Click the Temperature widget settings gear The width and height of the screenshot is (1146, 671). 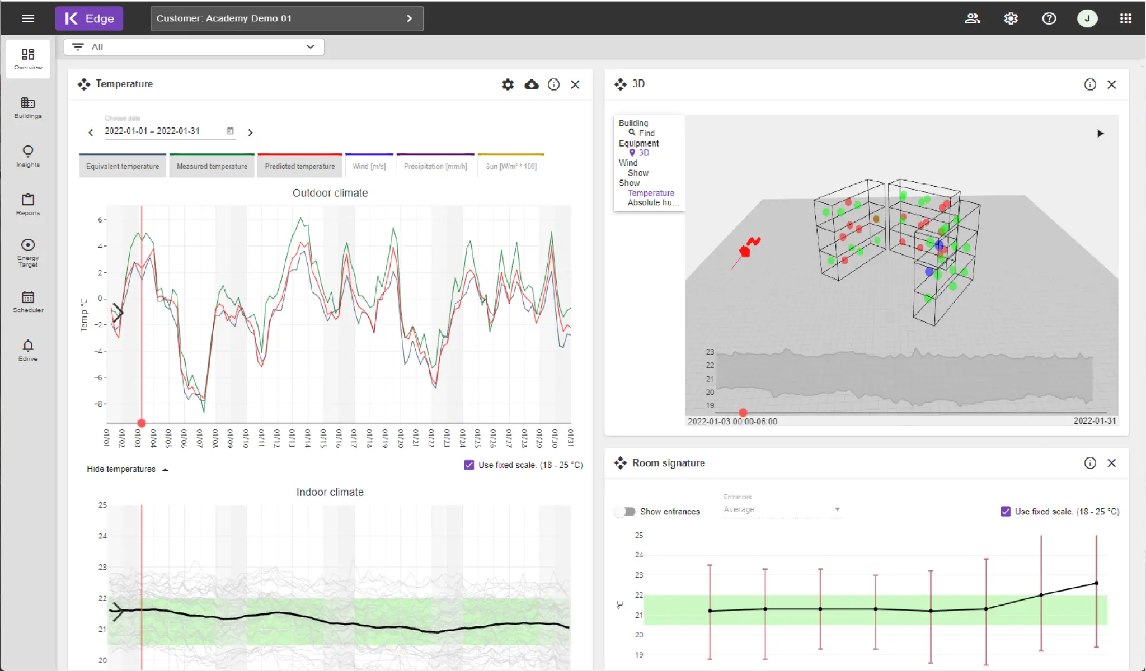point(508,84)
